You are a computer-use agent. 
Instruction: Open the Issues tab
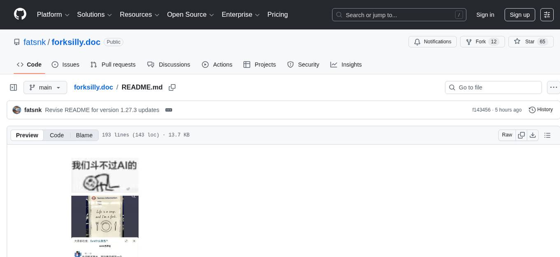point(65,64)
